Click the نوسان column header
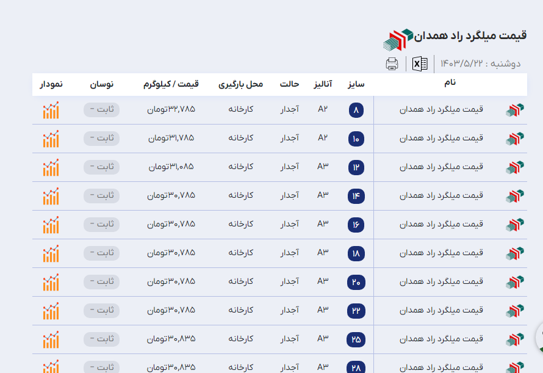This screenshot has height=373, width=543. [x=102, y=84]
